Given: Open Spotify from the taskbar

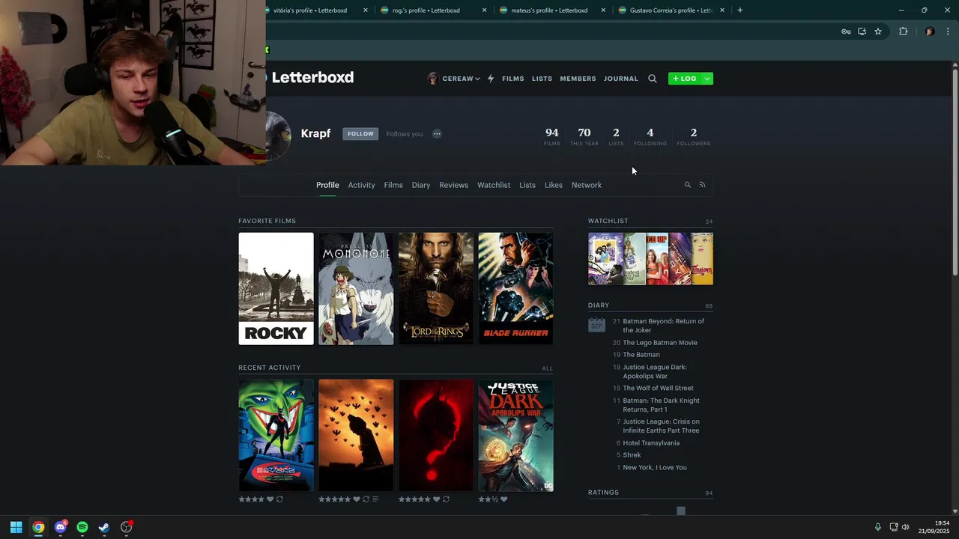Looking at the screenshot, I should 82,527.
